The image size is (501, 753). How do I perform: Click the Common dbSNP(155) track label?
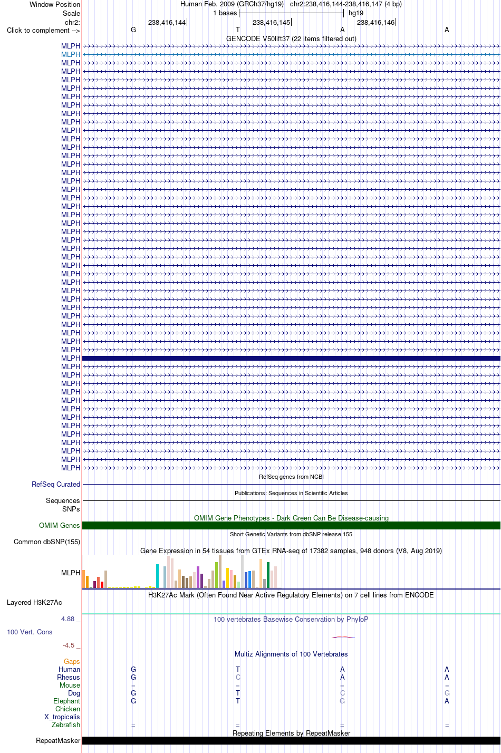coord(47,542)
